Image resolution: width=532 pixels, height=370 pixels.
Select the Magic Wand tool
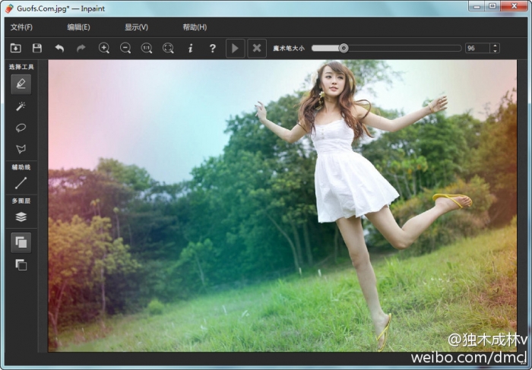(21, 106)
